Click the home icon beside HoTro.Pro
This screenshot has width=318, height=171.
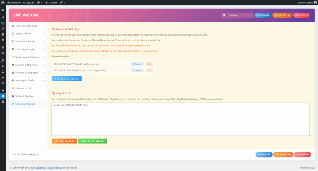8,2
